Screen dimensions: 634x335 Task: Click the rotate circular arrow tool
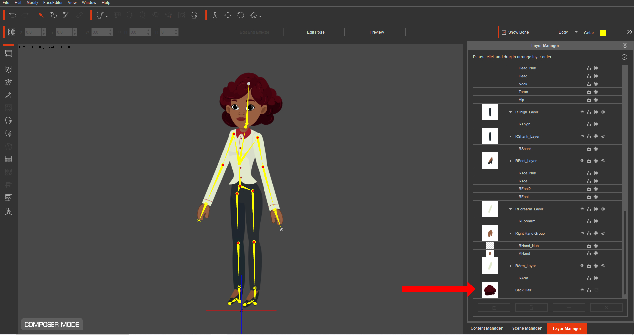click(x=241, y=15)
